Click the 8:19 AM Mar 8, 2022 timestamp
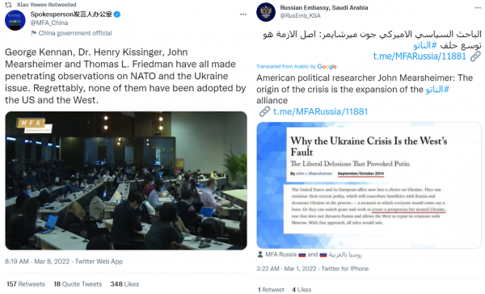 (x=37, y=262)
